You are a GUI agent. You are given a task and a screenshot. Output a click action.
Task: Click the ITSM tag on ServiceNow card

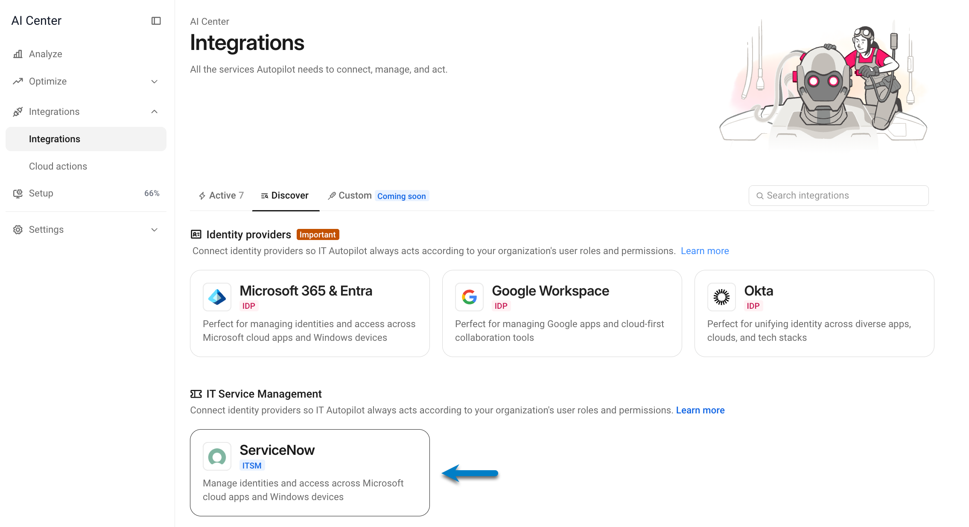(252, 466)
